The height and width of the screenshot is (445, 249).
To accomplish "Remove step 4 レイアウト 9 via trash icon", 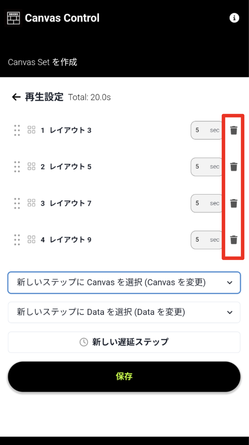I will (x=233, y=240).
